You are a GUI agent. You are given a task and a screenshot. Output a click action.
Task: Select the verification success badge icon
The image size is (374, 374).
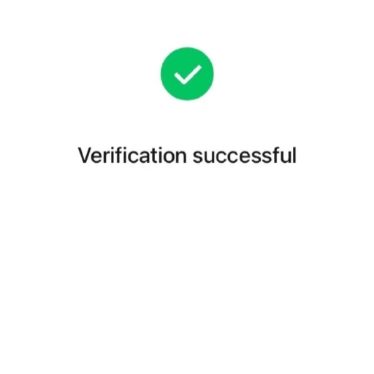pos(187,74)
